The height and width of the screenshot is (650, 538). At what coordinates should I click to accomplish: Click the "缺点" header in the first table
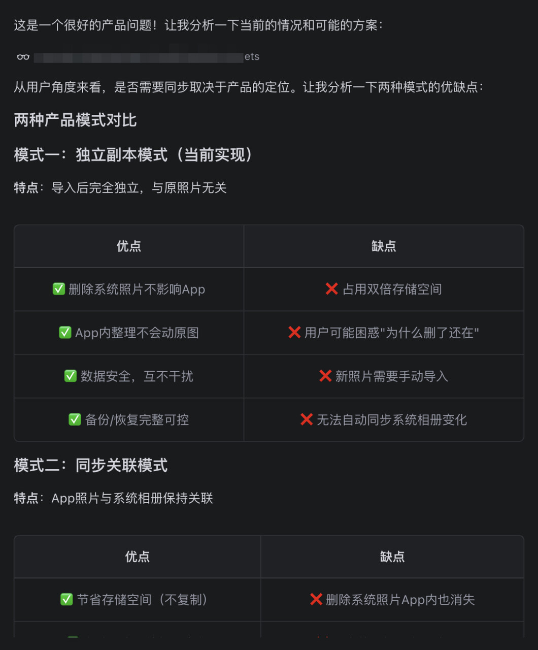tap(384, 246)
